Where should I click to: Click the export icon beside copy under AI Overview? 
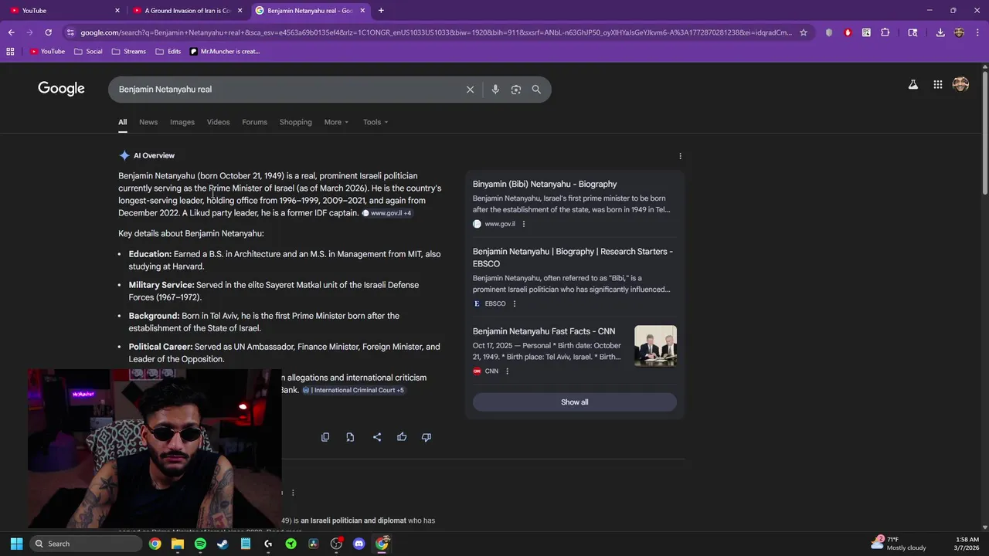[350, 437]
